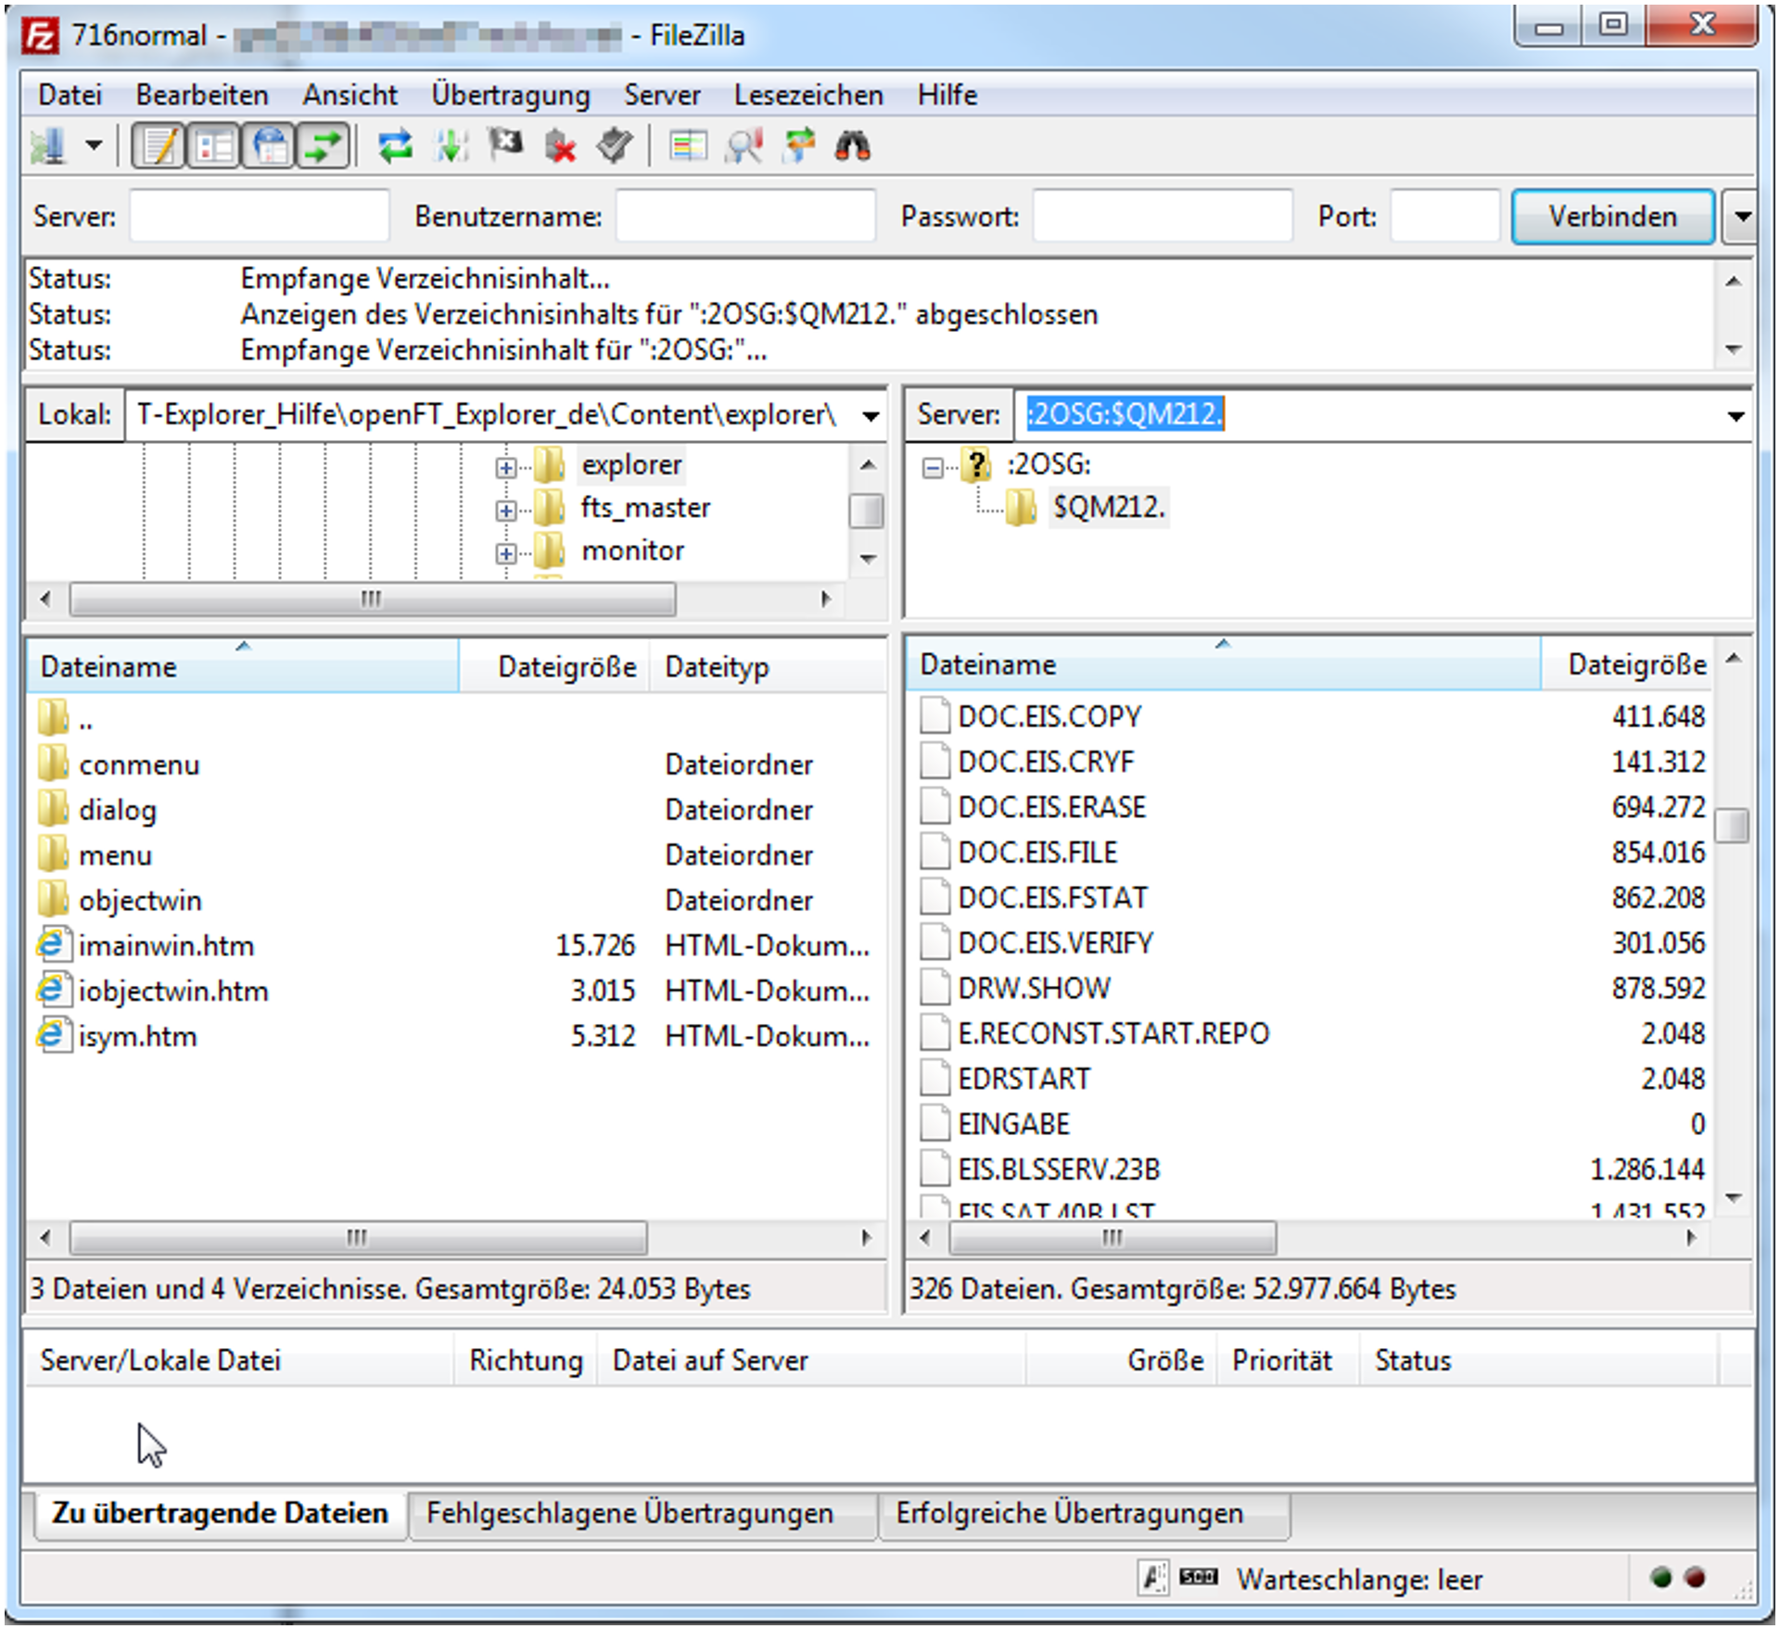
Task: Toggle message log display button
Action: coord(159,146)
